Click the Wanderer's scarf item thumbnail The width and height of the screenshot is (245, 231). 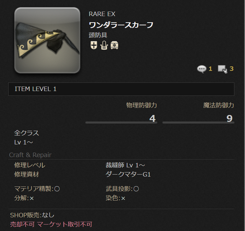[47, 40]
